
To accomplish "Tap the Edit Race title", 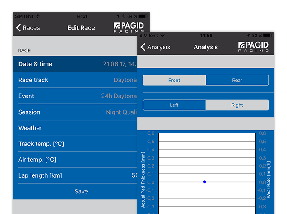I will [x=81, y=28].
